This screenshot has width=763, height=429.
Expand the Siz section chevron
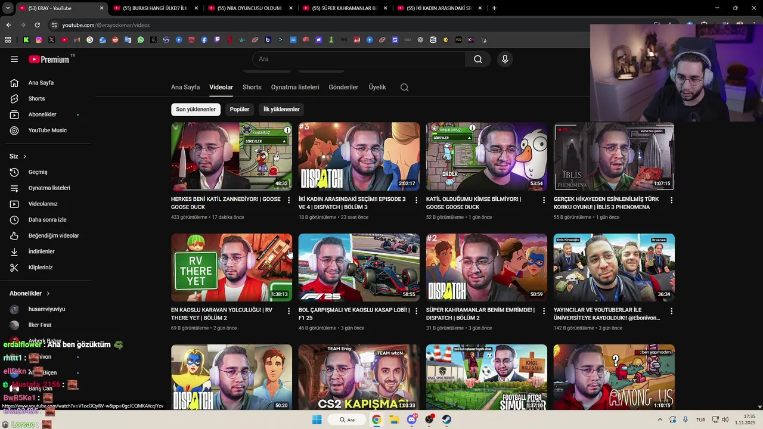[x=24, y=157]
